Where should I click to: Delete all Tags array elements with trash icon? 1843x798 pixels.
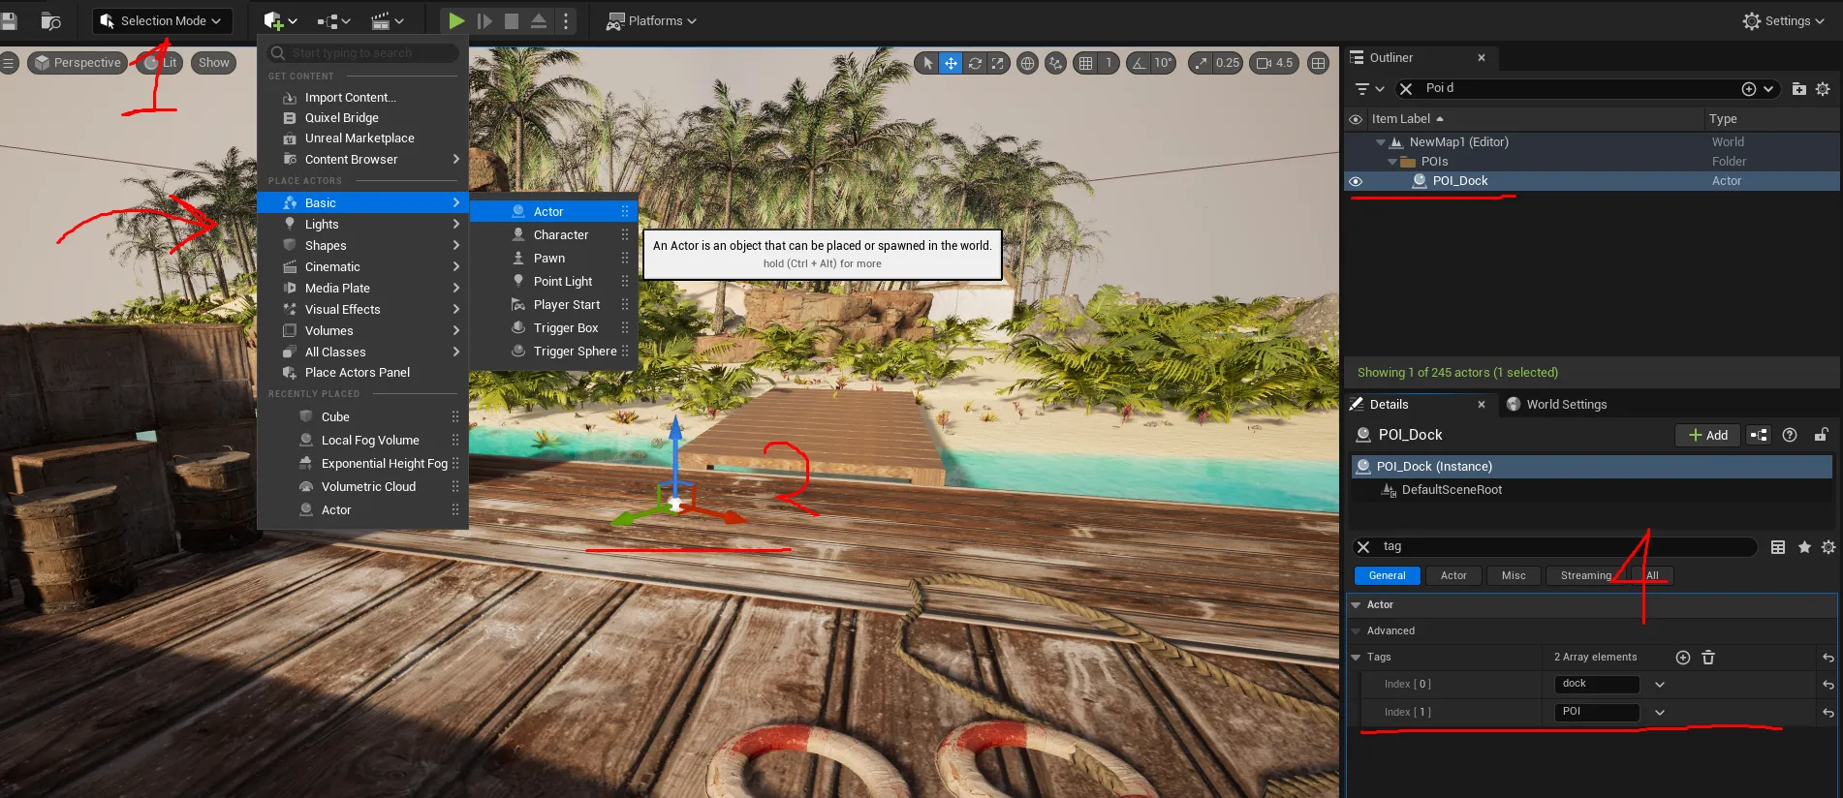point(1708,658)
